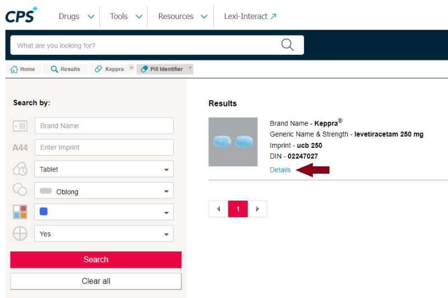Switch to the Results tab
Screen dimensions: 448x298
pos(65,69)
